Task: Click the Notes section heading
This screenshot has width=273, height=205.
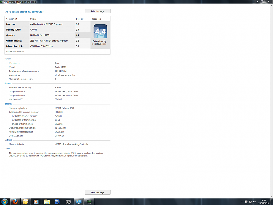Action: pos(7,149)
